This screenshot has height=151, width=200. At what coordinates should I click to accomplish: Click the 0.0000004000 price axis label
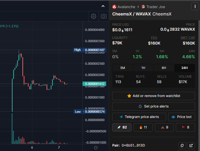coord(95,30)
